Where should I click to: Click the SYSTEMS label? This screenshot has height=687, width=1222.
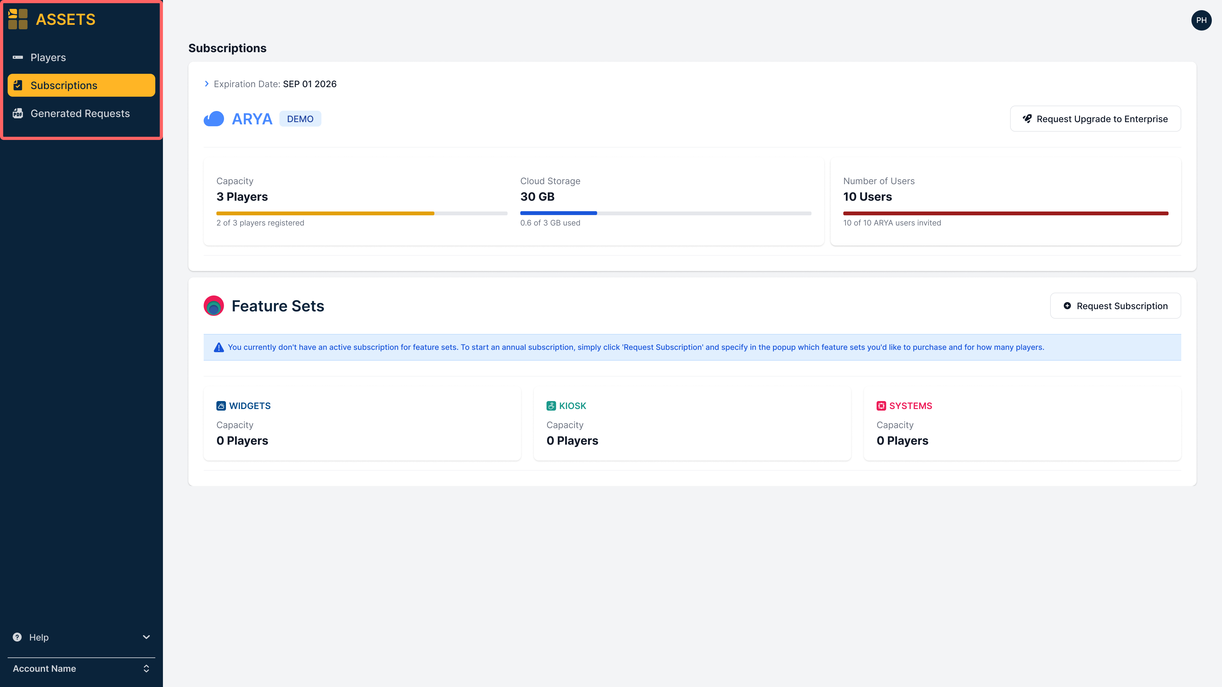tap(911, 406)
